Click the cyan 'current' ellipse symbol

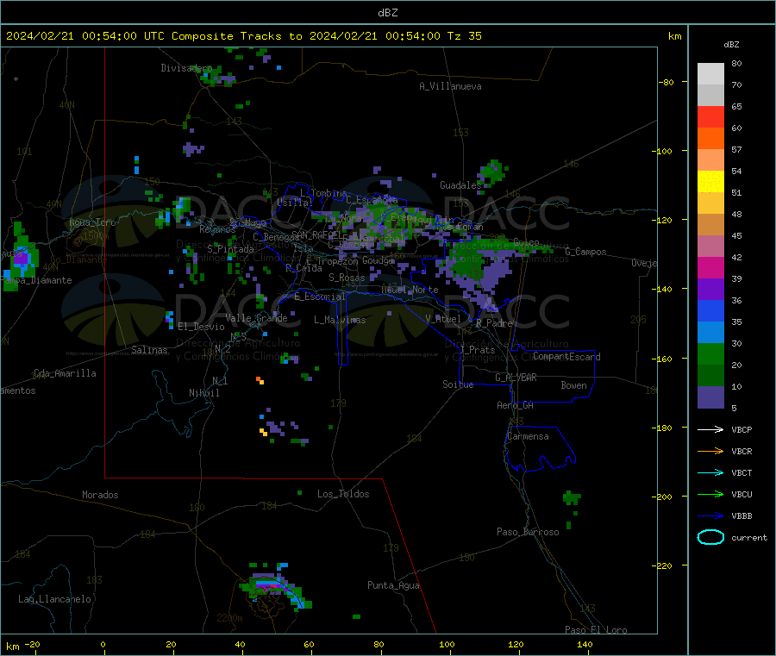(710, 537)
